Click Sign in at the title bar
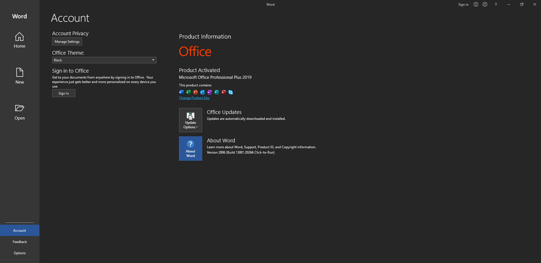Screen dimensions: 541x263 click(x=463, y=4)
